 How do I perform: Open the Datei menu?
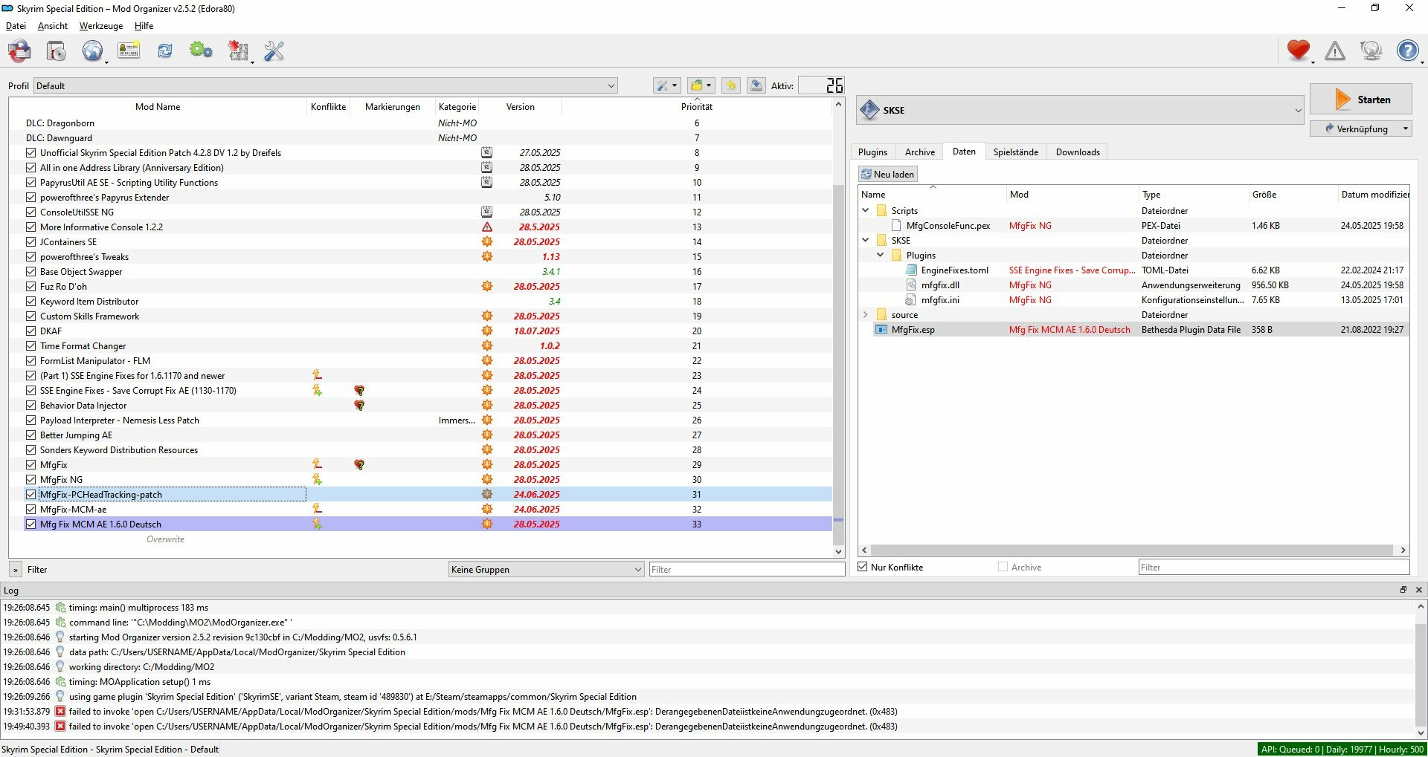pos(16,26)
